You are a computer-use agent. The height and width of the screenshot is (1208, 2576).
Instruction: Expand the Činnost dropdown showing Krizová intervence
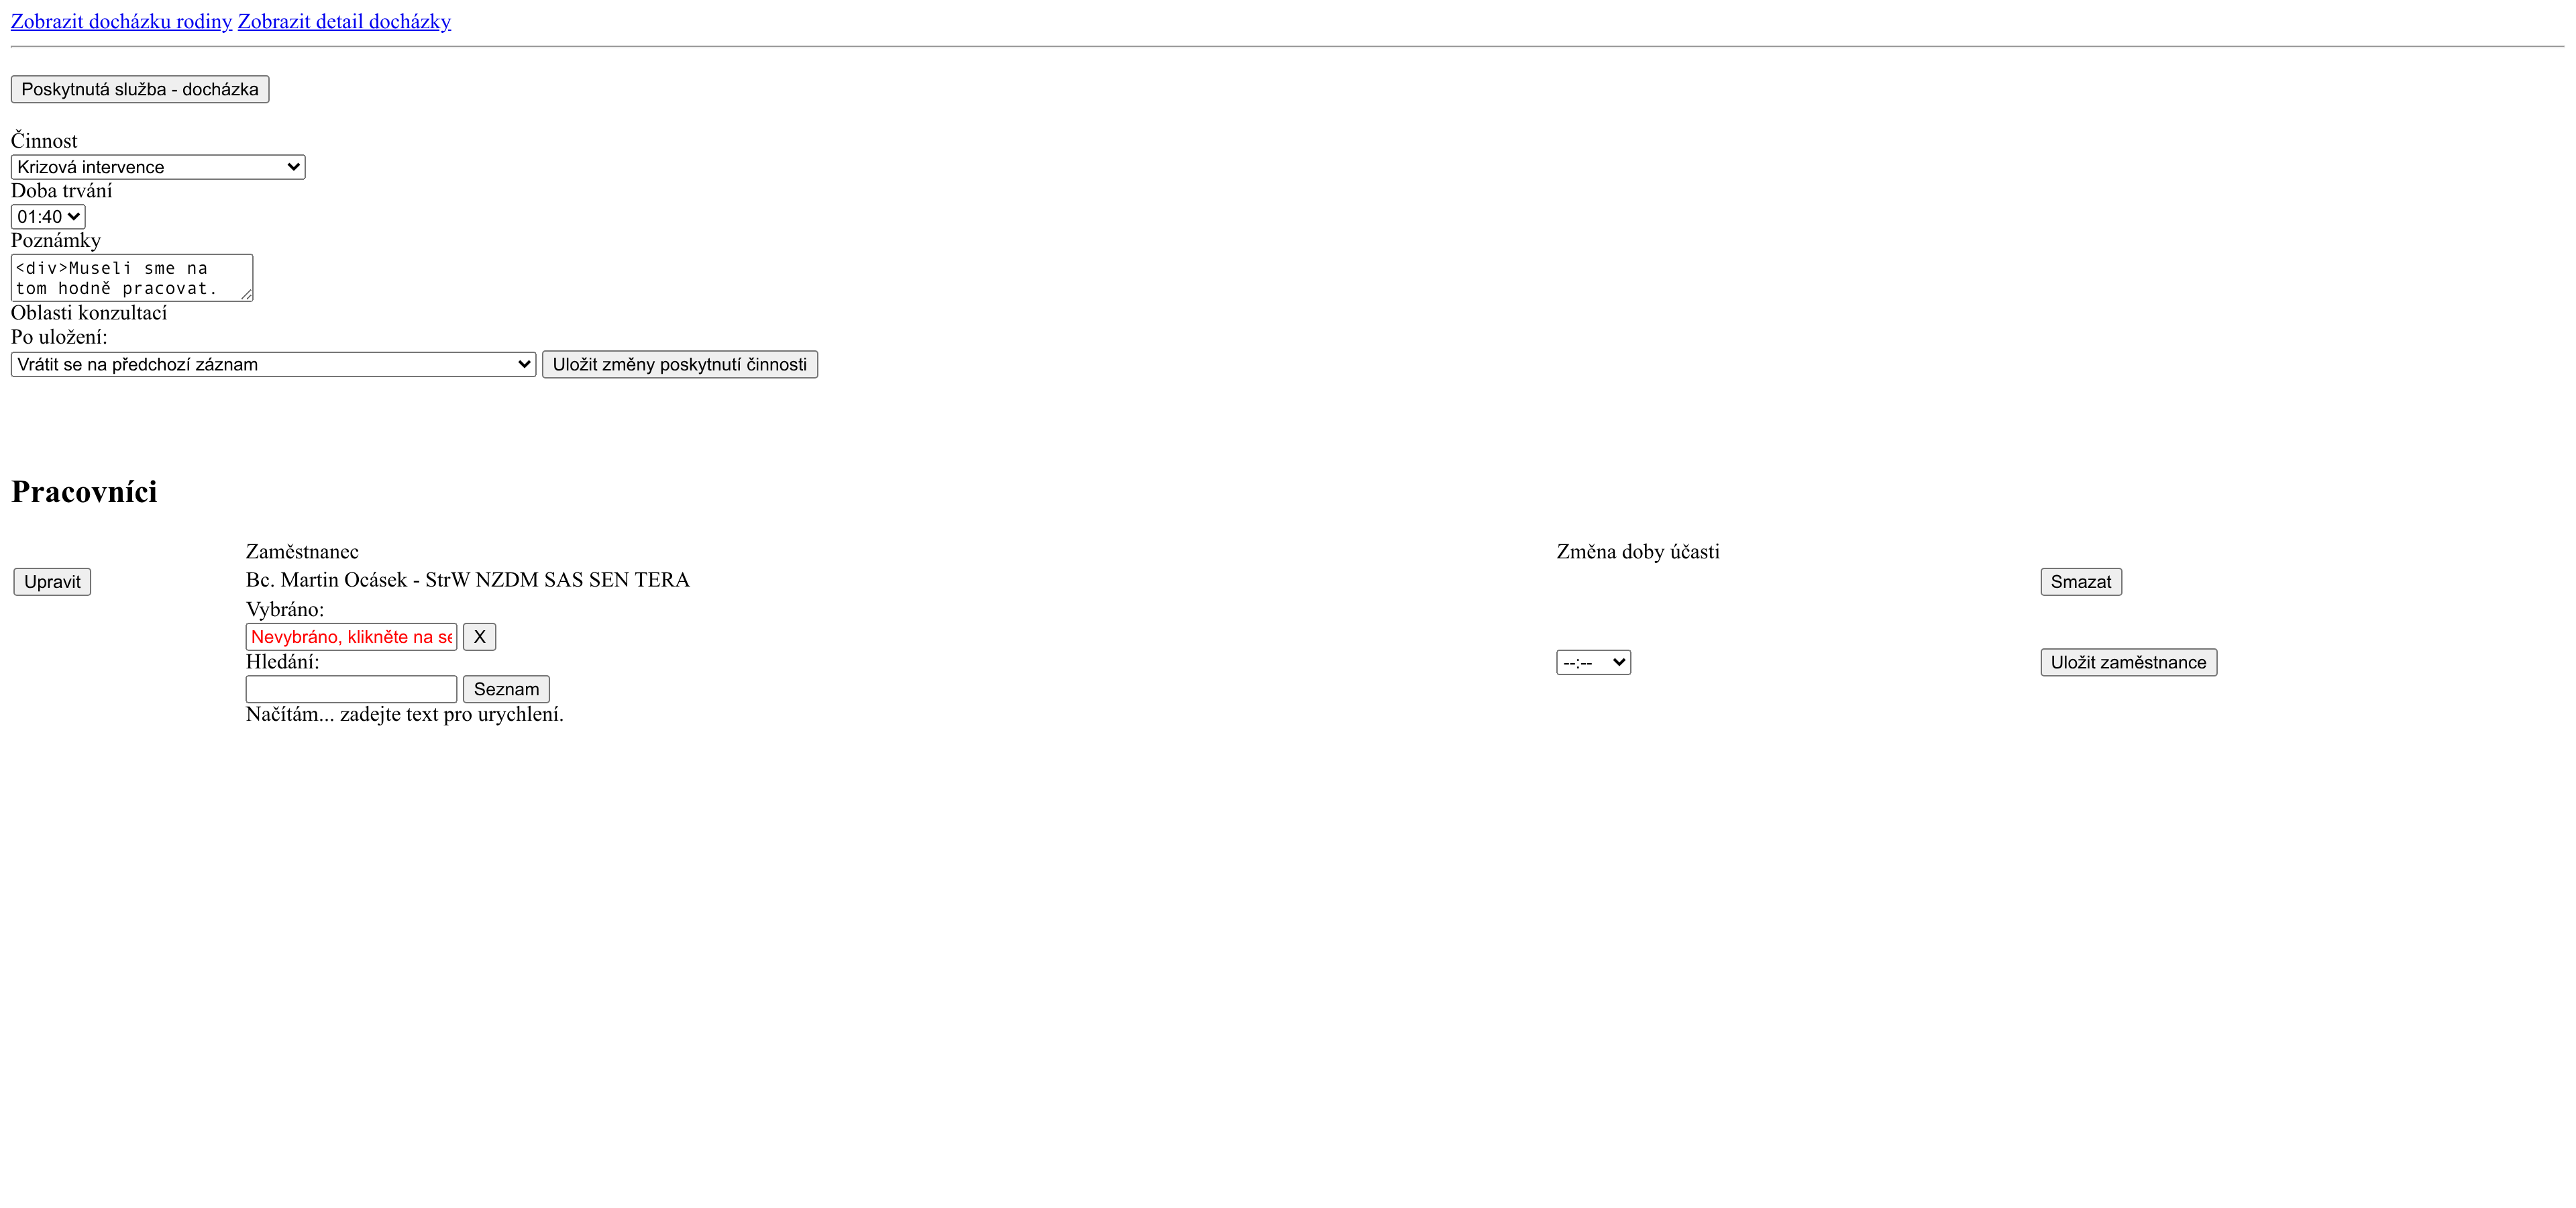pos(158,167)
